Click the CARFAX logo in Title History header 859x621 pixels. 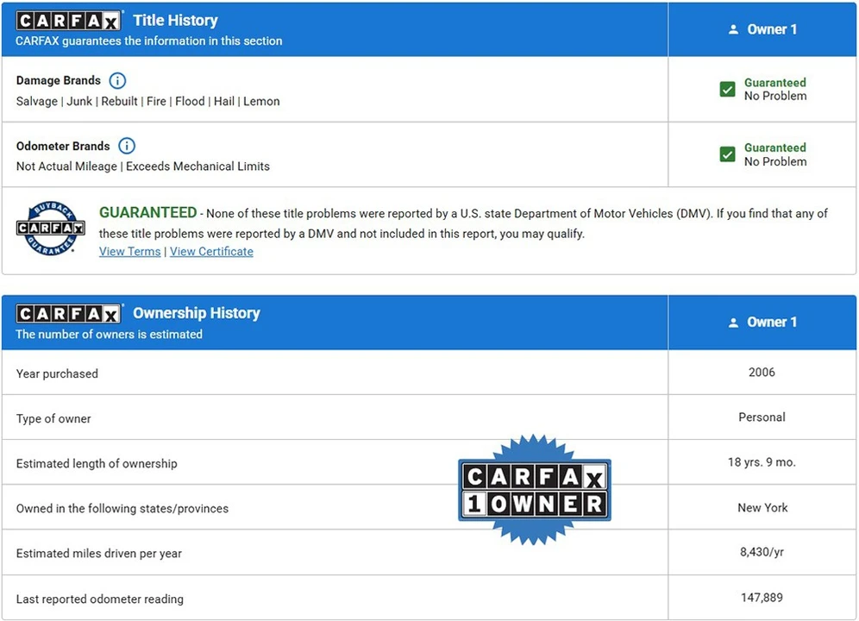pyautogui.click(x=68, y=21)
